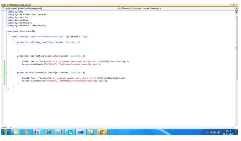This screenshot has width=241, height=141.
Task: Click highlighted DateTime in Label2.Text line
Action: 102,78
